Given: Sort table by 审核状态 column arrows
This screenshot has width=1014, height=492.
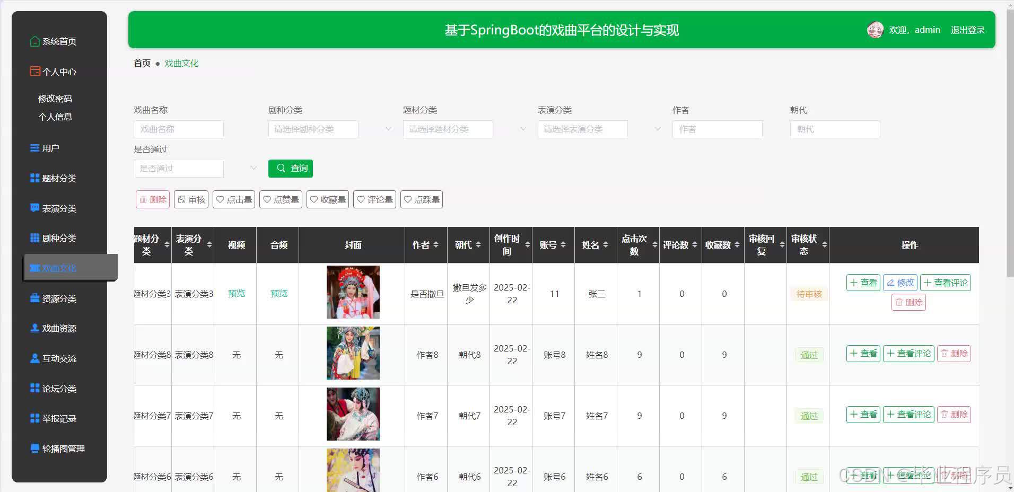Looking at the screenshot, I should (825, 244).
